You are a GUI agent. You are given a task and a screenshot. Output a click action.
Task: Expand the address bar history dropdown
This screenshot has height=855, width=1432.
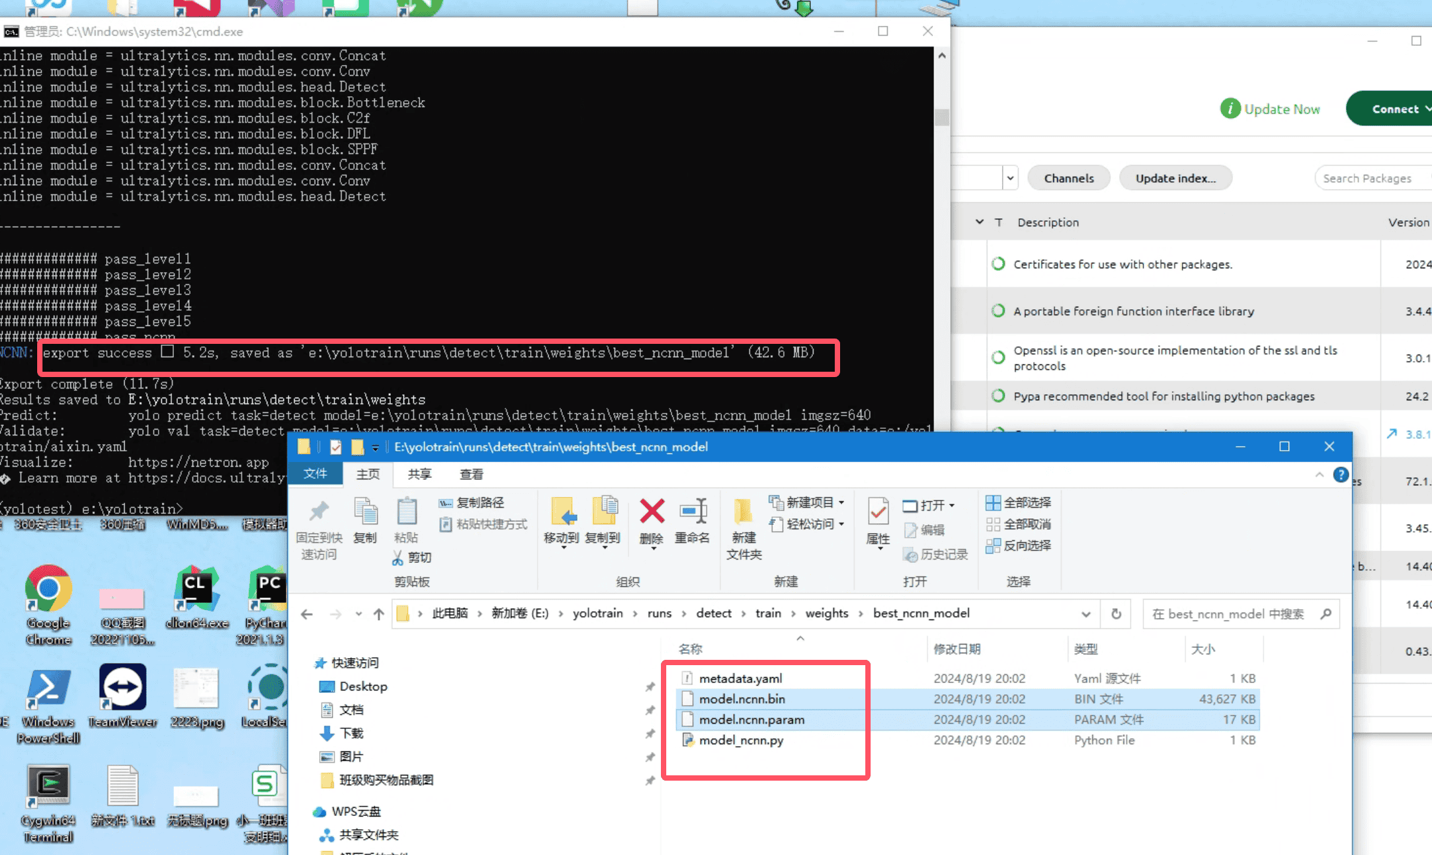1086,614
